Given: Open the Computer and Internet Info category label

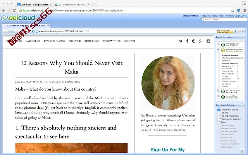Looking at the screenshot, I should tap(225, 31).
